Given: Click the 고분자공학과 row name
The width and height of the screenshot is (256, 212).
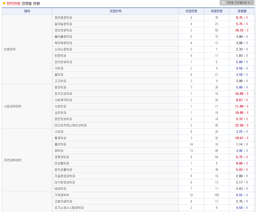Looking at the screenshot, I should pyautogui.click(x=63, y=201).
